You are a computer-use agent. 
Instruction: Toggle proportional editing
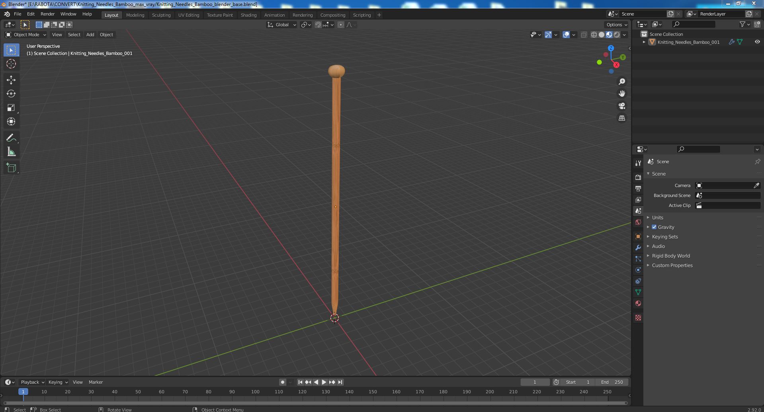[341, 25]
